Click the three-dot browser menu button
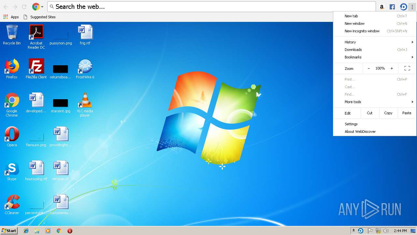Viewport: 417px width, 235px height. click(x=412, y=7)
